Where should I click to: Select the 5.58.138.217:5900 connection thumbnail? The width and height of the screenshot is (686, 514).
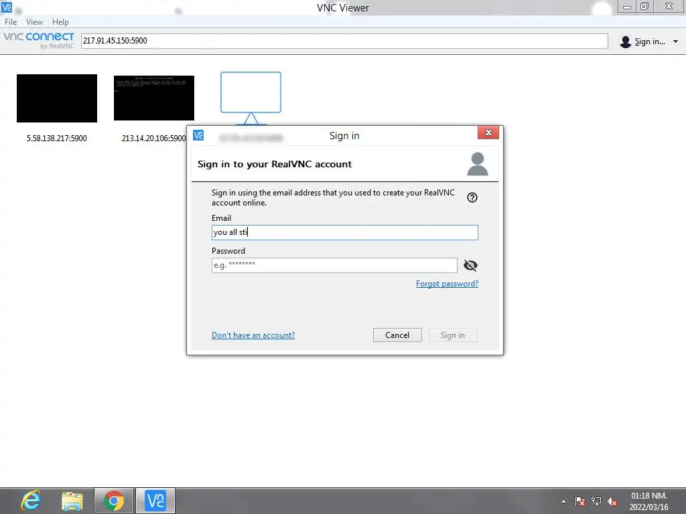click(57, 98)
